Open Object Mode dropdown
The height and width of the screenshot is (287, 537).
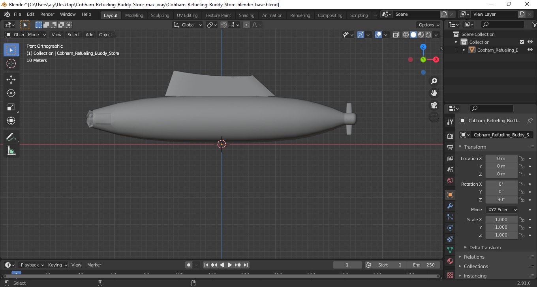coord(26,35)
